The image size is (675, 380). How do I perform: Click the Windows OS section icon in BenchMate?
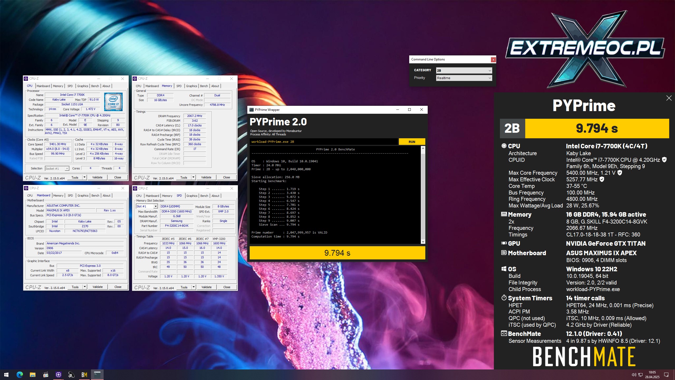point(504,269)
